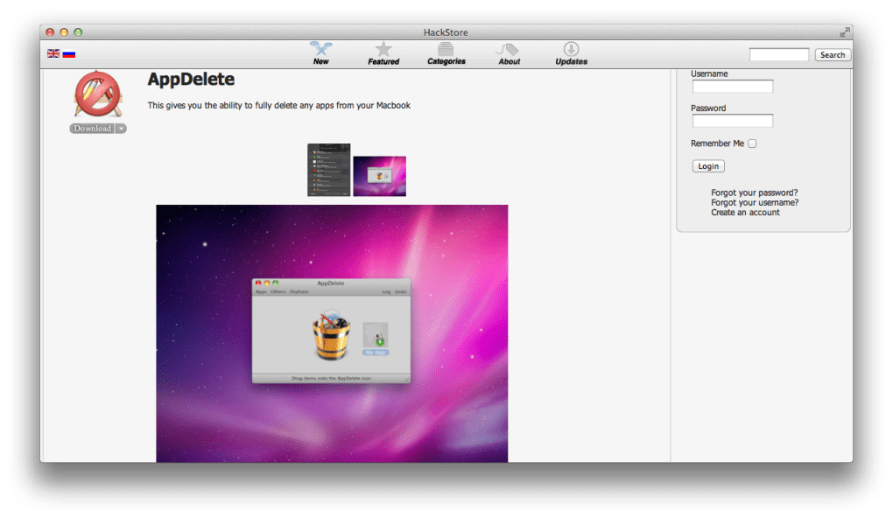Open the Categories section
The image size is (893, 518).
click(x=446, y=53)
